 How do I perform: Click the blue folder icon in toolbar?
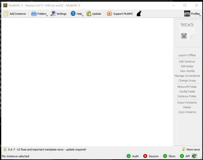point(34,14)
